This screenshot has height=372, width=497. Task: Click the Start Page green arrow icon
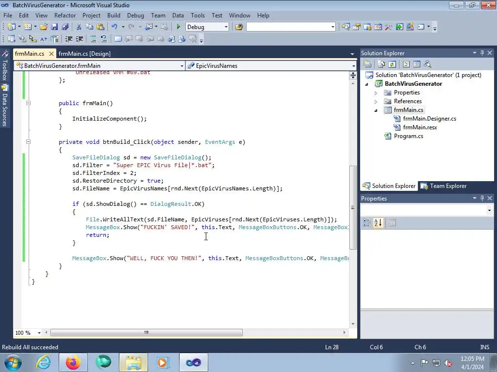click(399, 27)
